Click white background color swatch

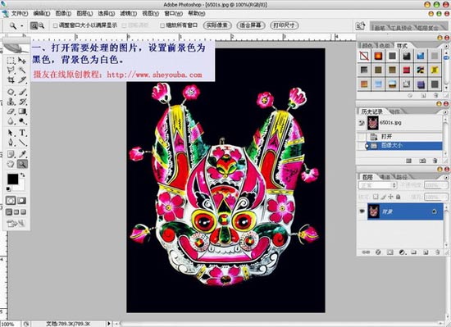[20, 187]
